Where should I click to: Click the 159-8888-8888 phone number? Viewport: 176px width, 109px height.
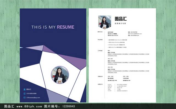pos(31,94)
